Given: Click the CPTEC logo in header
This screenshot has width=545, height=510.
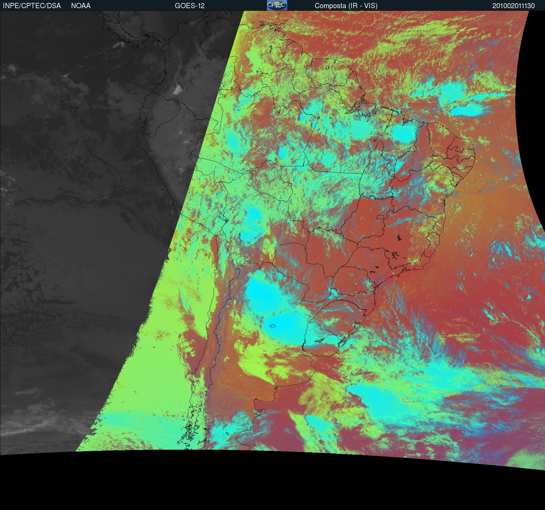Looking at the screenshot, I should (277, 5).
